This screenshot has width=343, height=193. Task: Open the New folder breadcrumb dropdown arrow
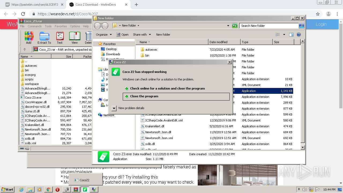[x=138, y=26]
